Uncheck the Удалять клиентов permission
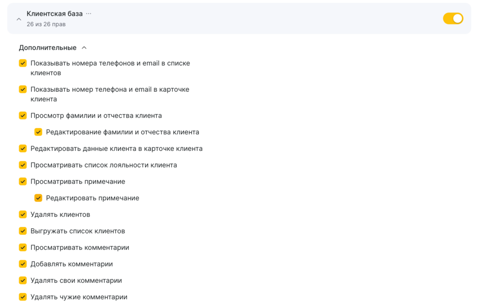The width and height of the screenshot is (477, 308). click(23, 214)
